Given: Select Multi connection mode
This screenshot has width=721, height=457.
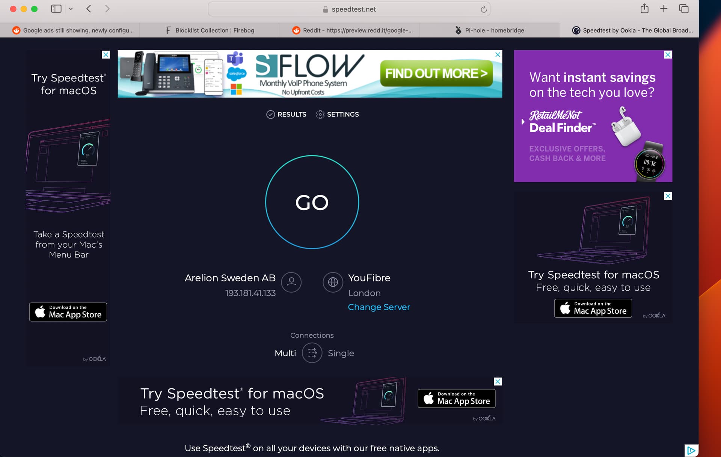Looking at the screenshot, I should pos(285,353).
